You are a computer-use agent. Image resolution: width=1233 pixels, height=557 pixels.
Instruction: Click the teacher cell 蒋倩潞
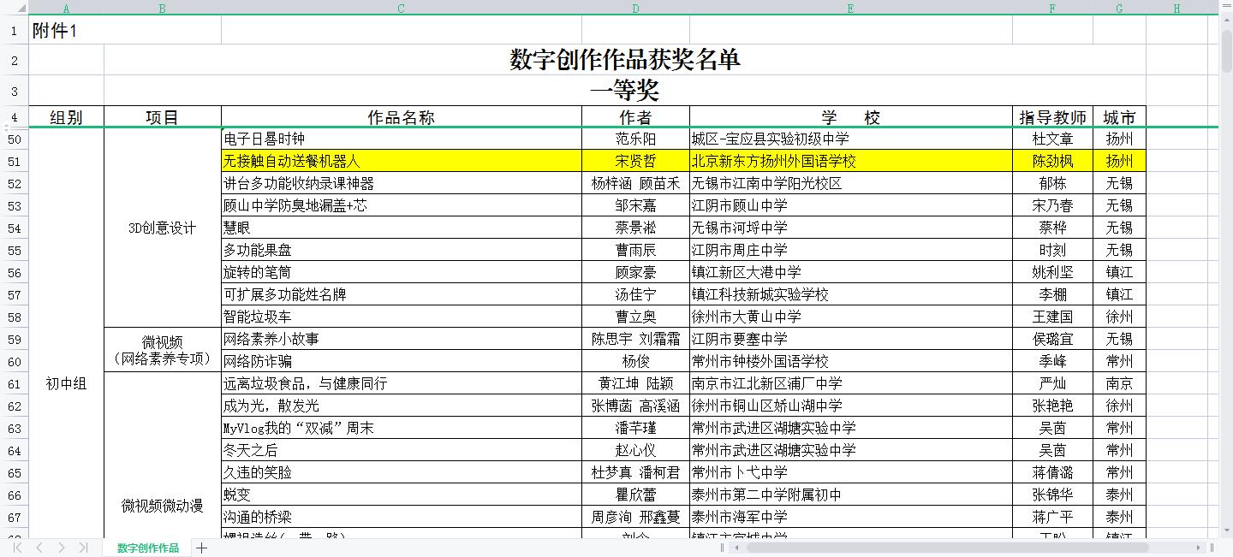tap(1052, 472)
